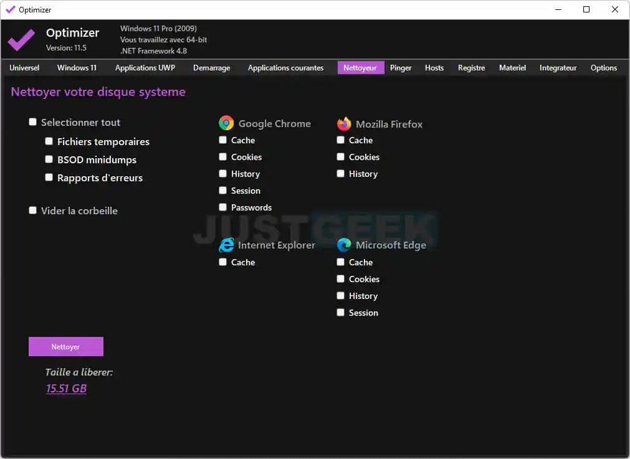Enable Google Chrome History checkbox
Screen dimensions: 630x459
(x=222, y=174)
